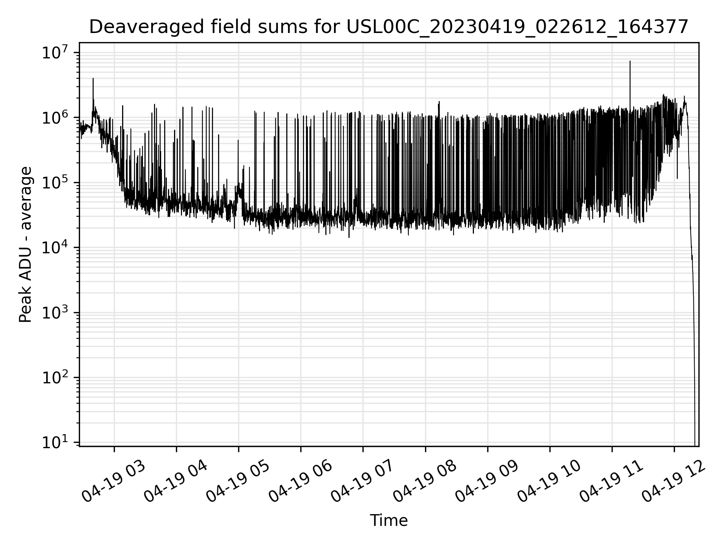The image size is (728, 546).
Task: Click the x-axis label 'Time'
Action: tap(389, 521)
